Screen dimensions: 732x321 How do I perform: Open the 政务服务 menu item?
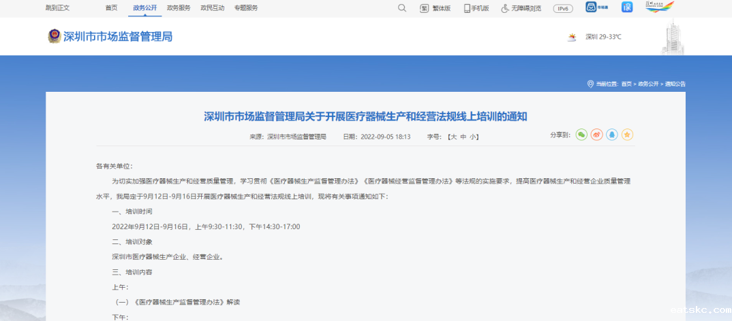click(x=179, y=8)
